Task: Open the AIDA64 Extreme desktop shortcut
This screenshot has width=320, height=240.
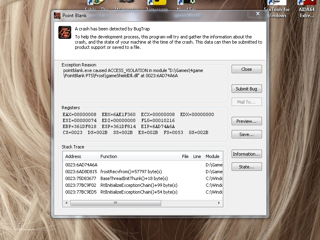Action: (x=306, y=9)
